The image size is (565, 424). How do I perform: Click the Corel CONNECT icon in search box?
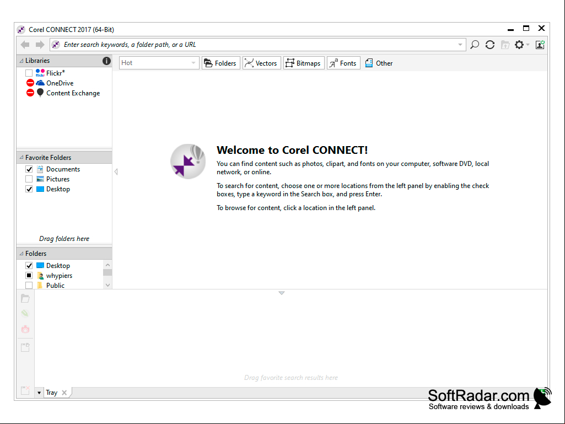pos(56,45)
